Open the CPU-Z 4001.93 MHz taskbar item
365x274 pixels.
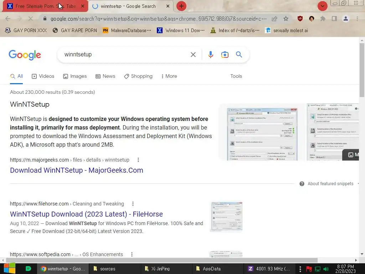[x=269, y=269]
